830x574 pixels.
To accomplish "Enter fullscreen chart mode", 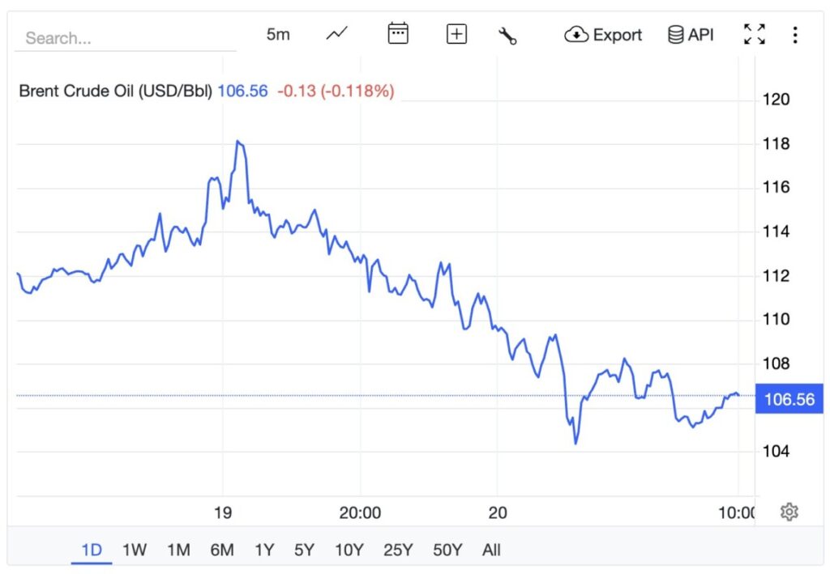I will 754,34.
